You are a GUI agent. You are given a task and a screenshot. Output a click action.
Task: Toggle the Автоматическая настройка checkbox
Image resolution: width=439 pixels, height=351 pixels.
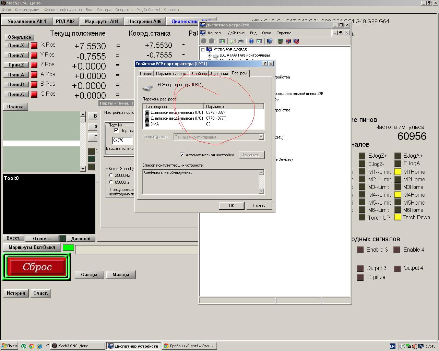[x=182, y=155]
